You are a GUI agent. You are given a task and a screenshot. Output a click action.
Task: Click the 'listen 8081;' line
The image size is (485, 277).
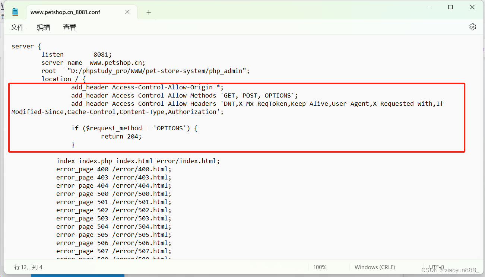click(x=76, y=54)
